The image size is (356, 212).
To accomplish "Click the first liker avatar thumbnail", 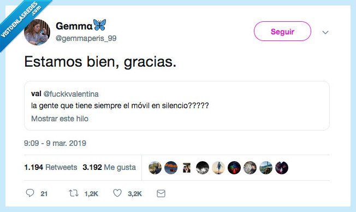I will point(155,168).
